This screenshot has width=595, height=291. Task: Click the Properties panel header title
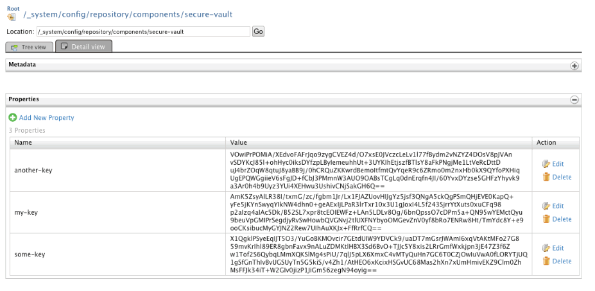point(24,99)
